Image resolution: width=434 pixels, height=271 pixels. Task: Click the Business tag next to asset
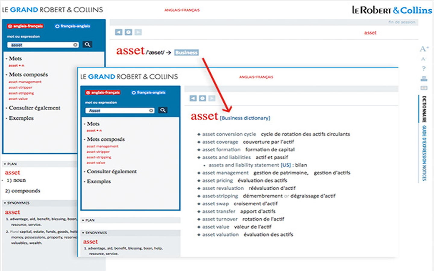click(x=186, y=52)
